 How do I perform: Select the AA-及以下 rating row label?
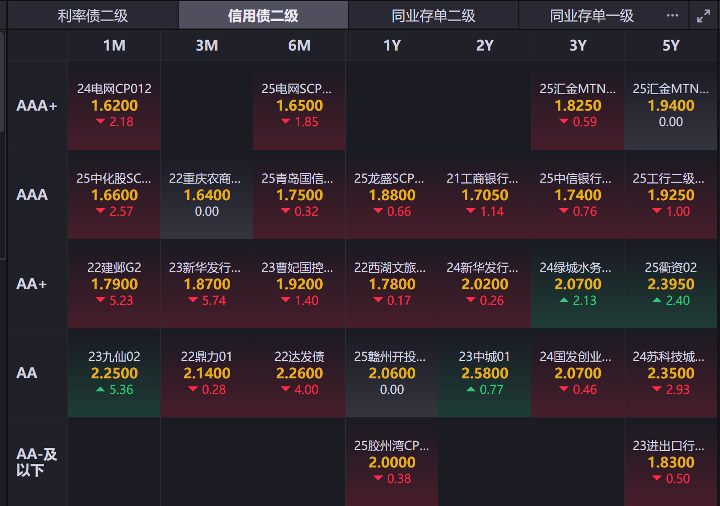tap(38, 462)
